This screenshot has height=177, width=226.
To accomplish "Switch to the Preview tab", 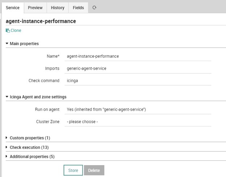I will click(35, 8).
